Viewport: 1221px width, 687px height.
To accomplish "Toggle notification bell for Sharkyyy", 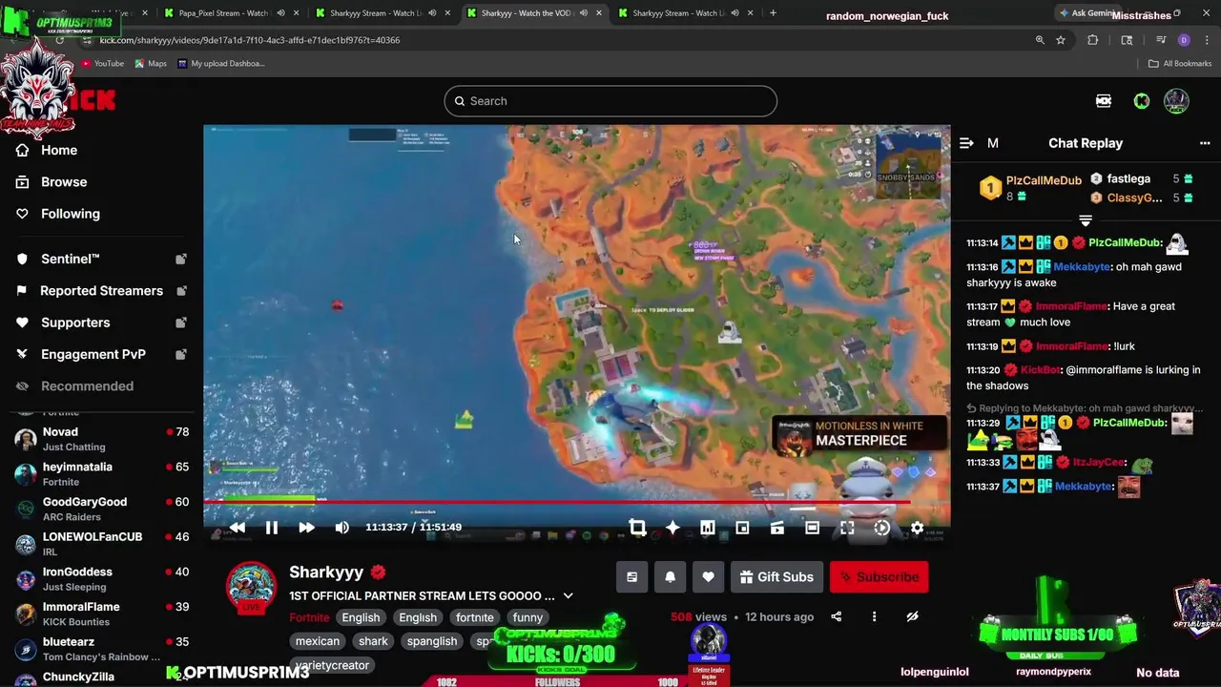I will 670,577.
